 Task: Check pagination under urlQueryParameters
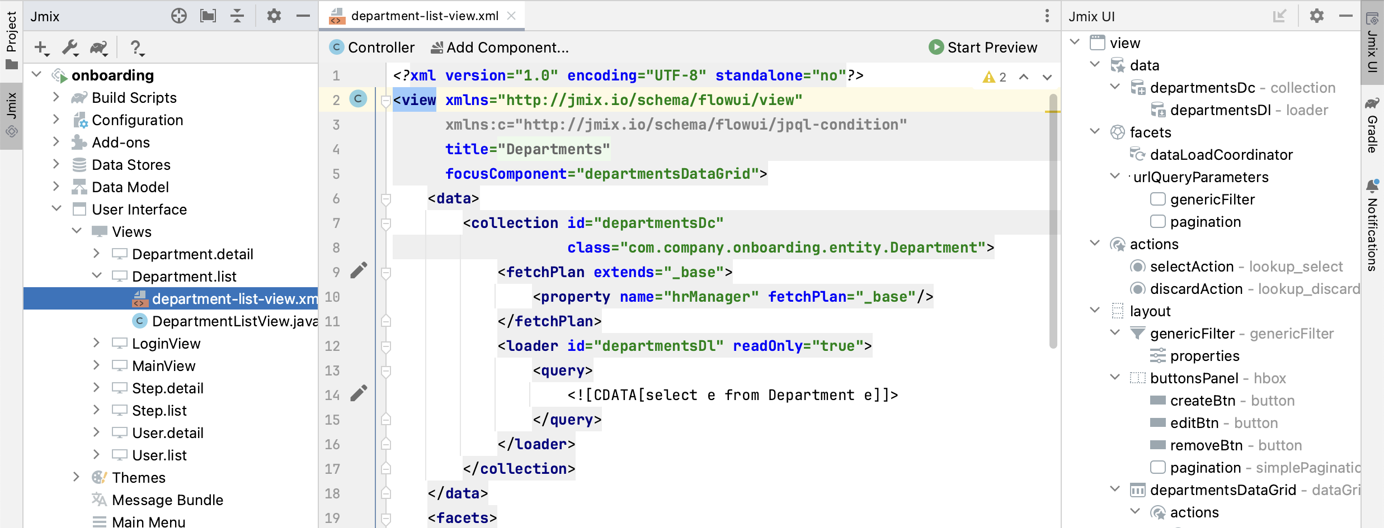(1157, 221)
